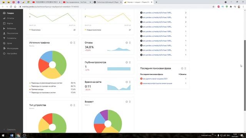Viewport: 246px width, 138px height.
Task: Open settings gear of Источник трафика widget
Action: pyautogui.click(x=71, y=43)
